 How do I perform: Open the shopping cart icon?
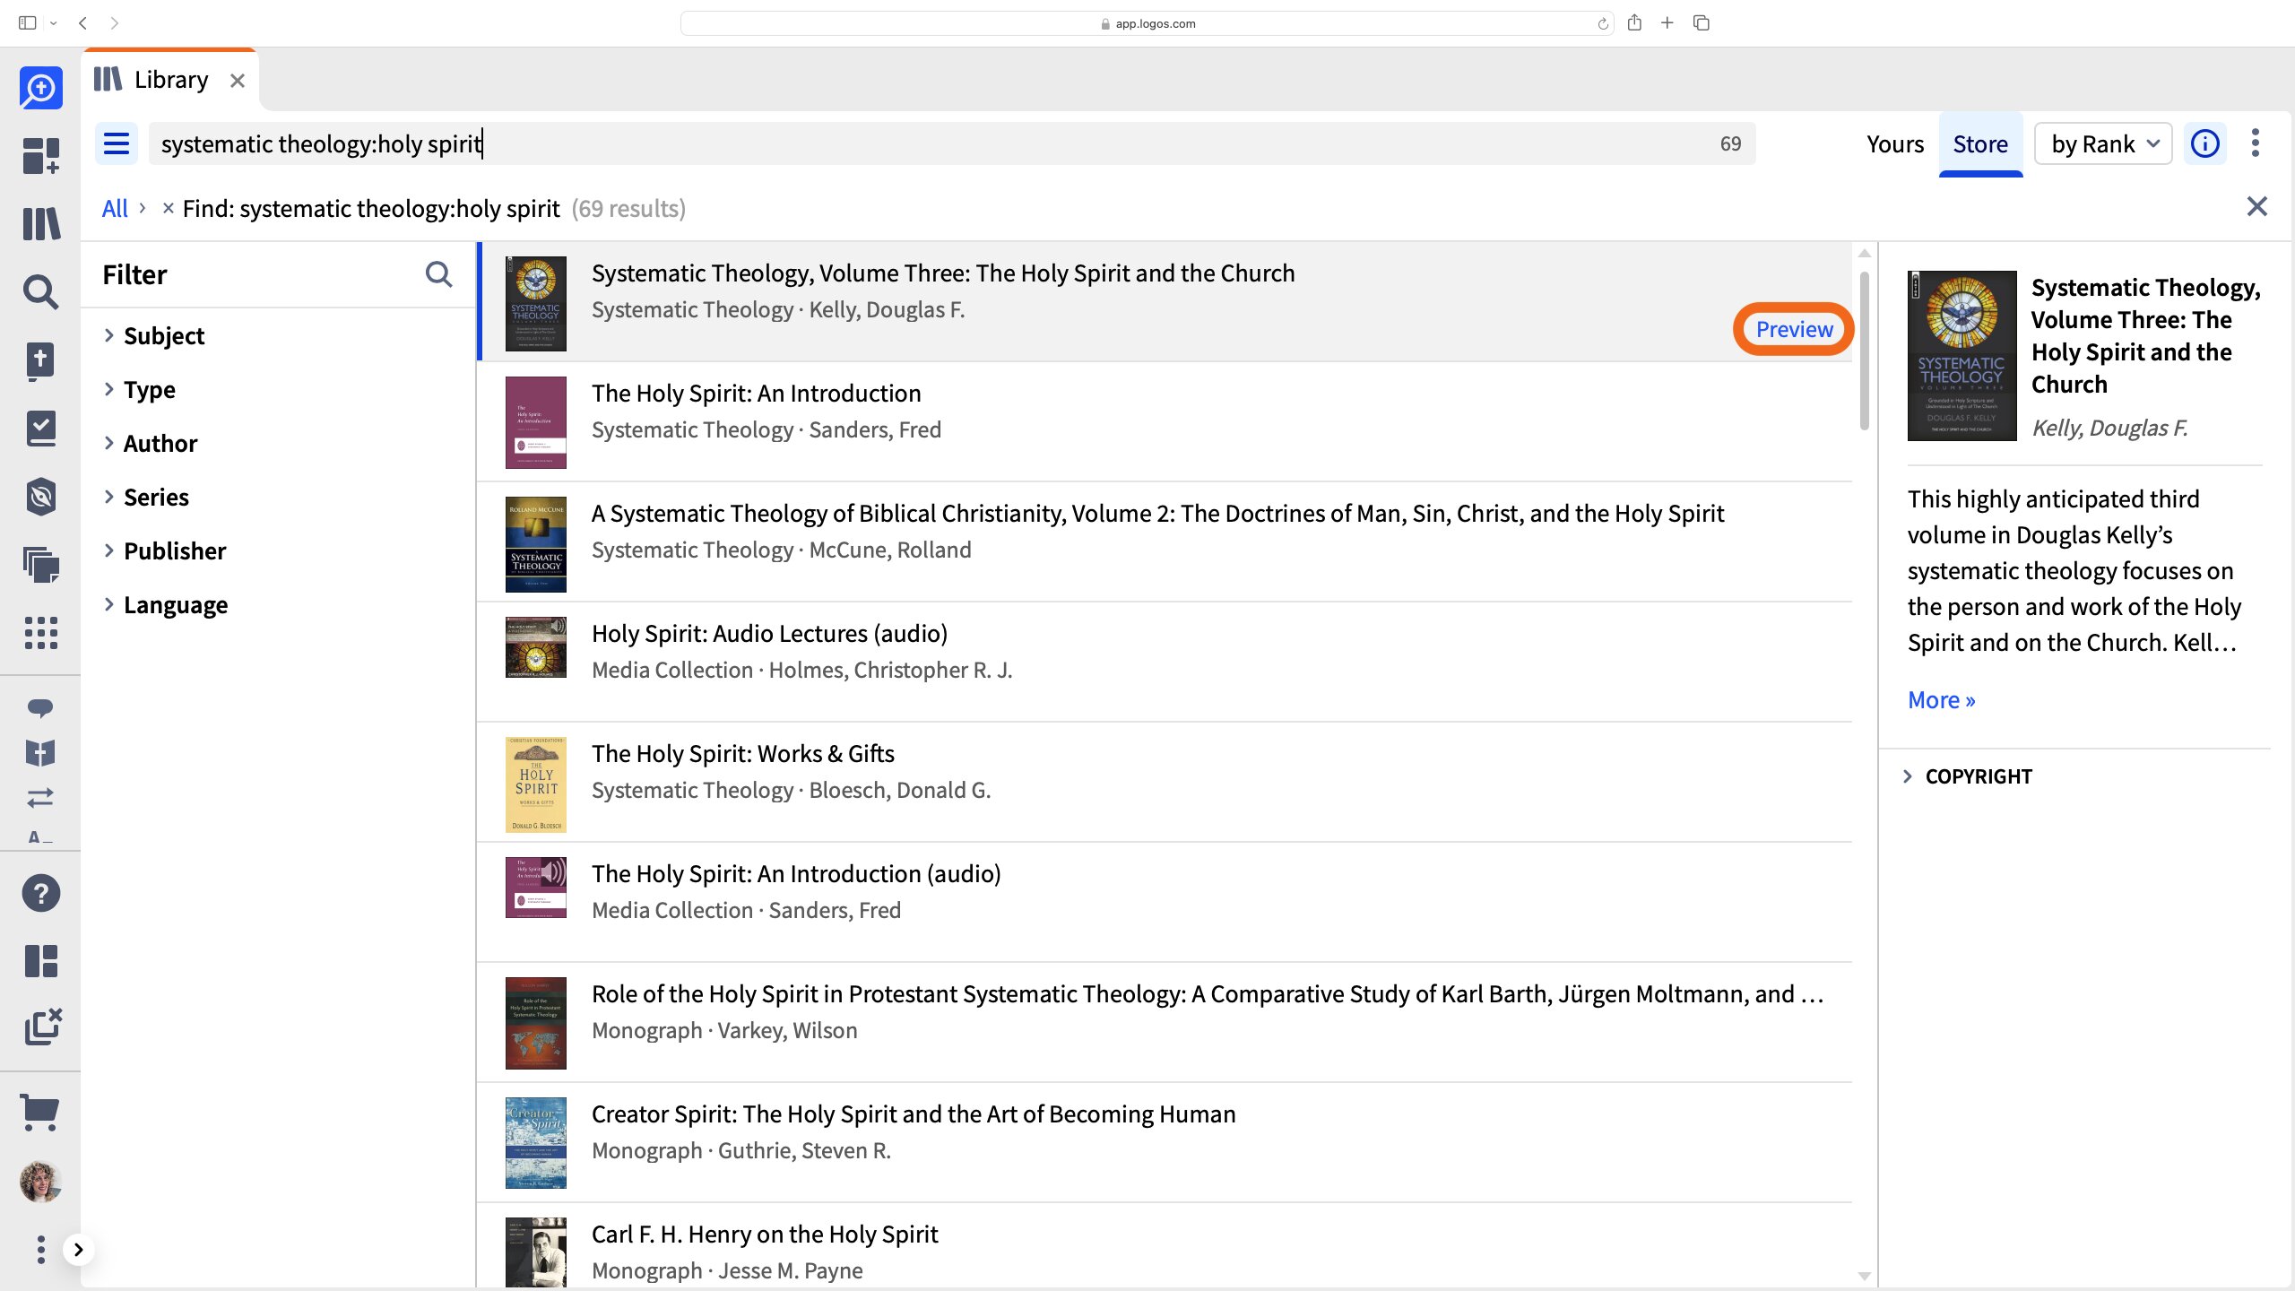40,1113
